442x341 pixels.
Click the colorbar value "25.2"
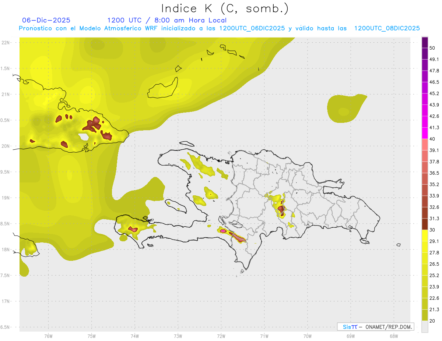click(x=434, y=276)
